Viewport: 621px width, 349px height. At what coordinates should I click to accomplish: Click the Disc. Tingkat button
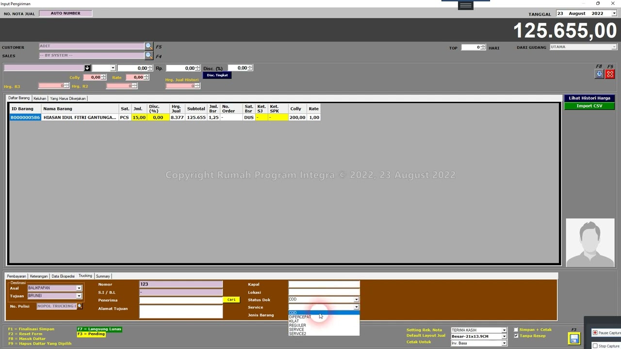[x=217, y=75]
